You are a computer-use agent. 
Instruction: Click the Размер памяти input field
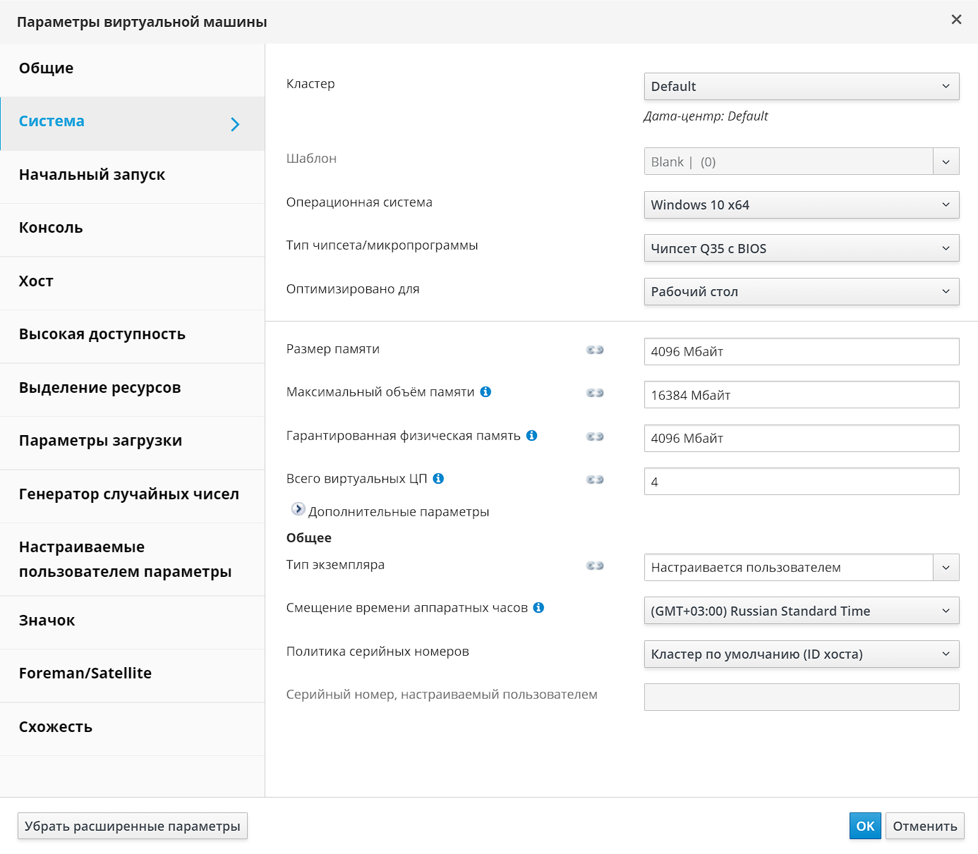click(801, 352)
